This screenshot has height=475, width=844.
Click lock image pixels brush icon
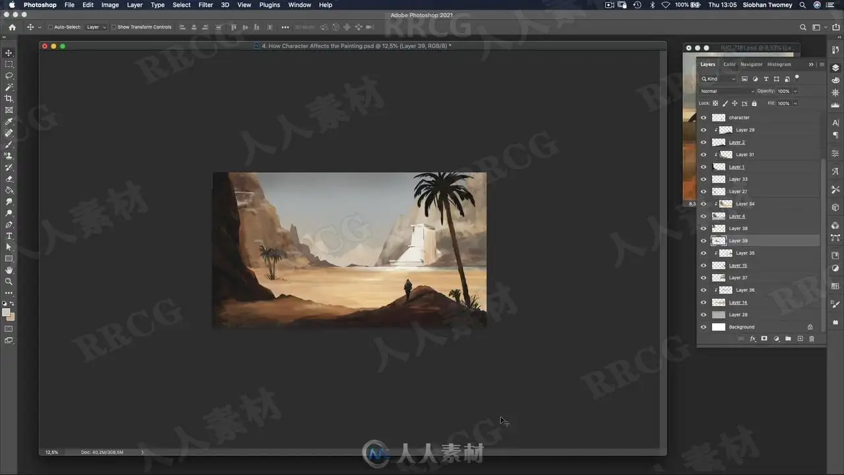point(725,104)
